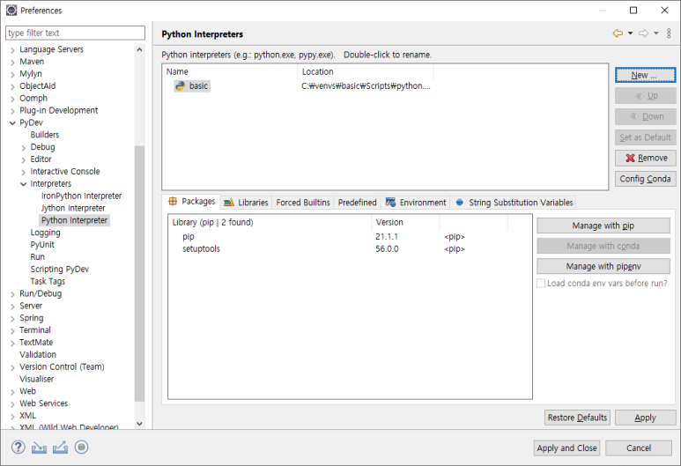Click the Version column header

point(405,222)
